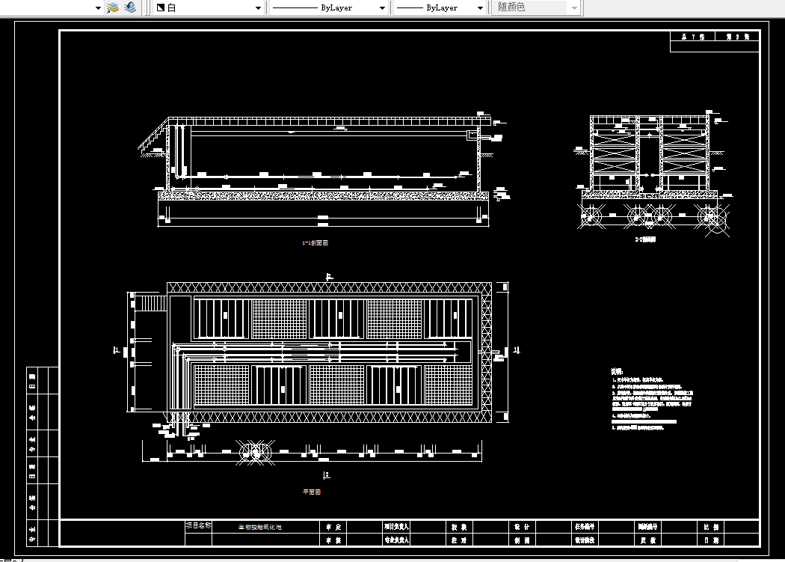This screenshot has width=785, height=562.
Task: Click the 校核 title block cell
Action: coord(459,527)
